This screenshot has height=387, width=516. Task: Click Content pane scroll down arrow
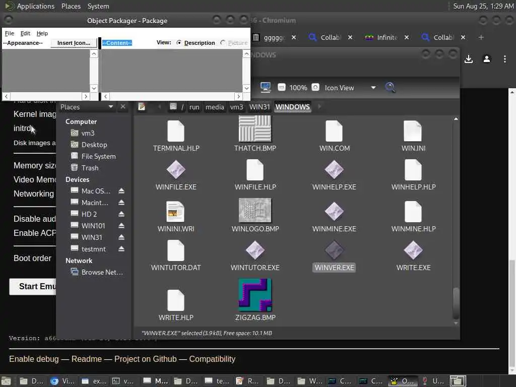coord(246,88)
